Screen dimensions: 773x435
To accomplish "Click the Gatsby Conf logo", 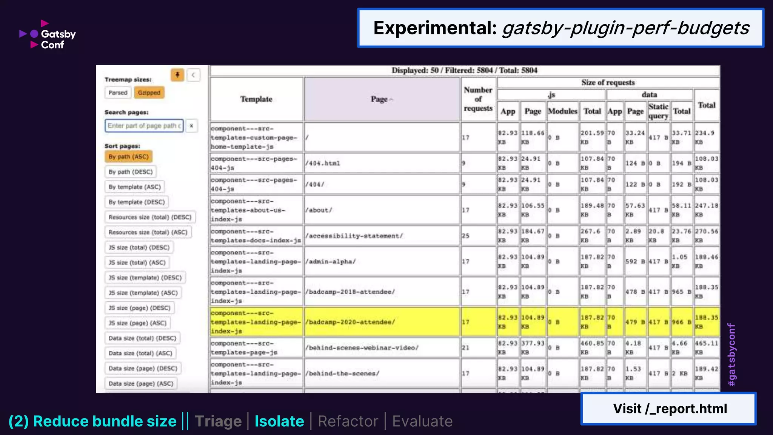I will click(x=48, y=35).
